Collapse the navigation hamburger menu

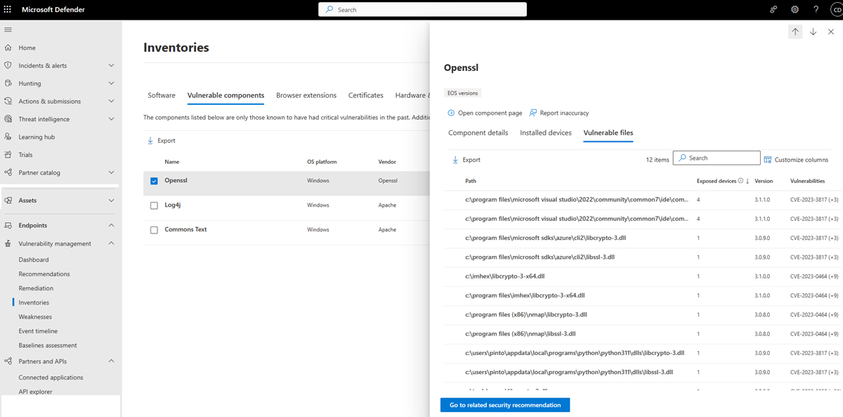tap(8, 30)
